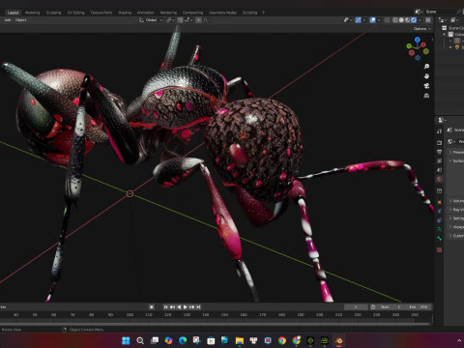
Task: Open the World properties tab
Action: (x=439, y=179)
